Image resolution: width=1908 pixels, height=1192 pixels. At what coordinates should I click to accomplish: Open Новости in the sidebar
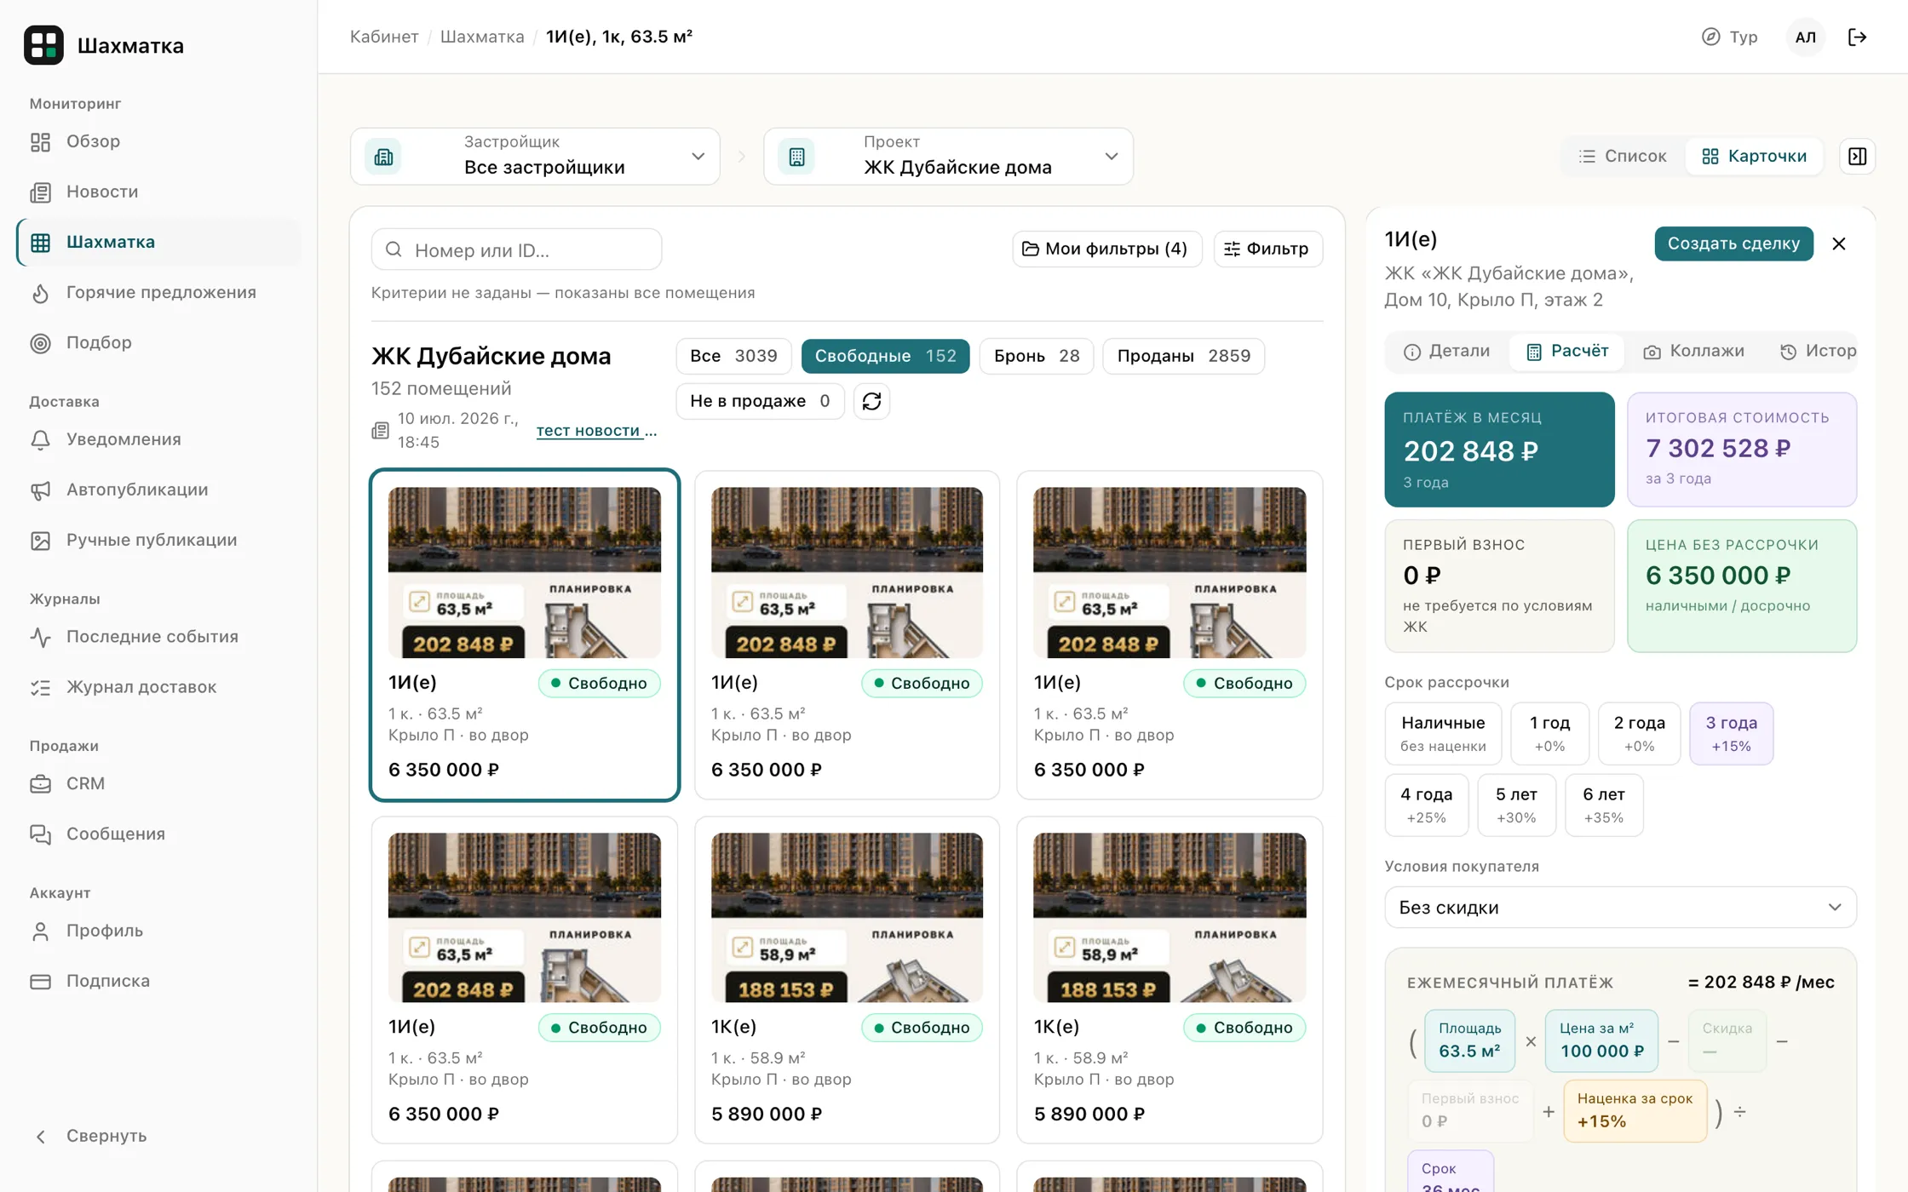(x=159, y=192)
